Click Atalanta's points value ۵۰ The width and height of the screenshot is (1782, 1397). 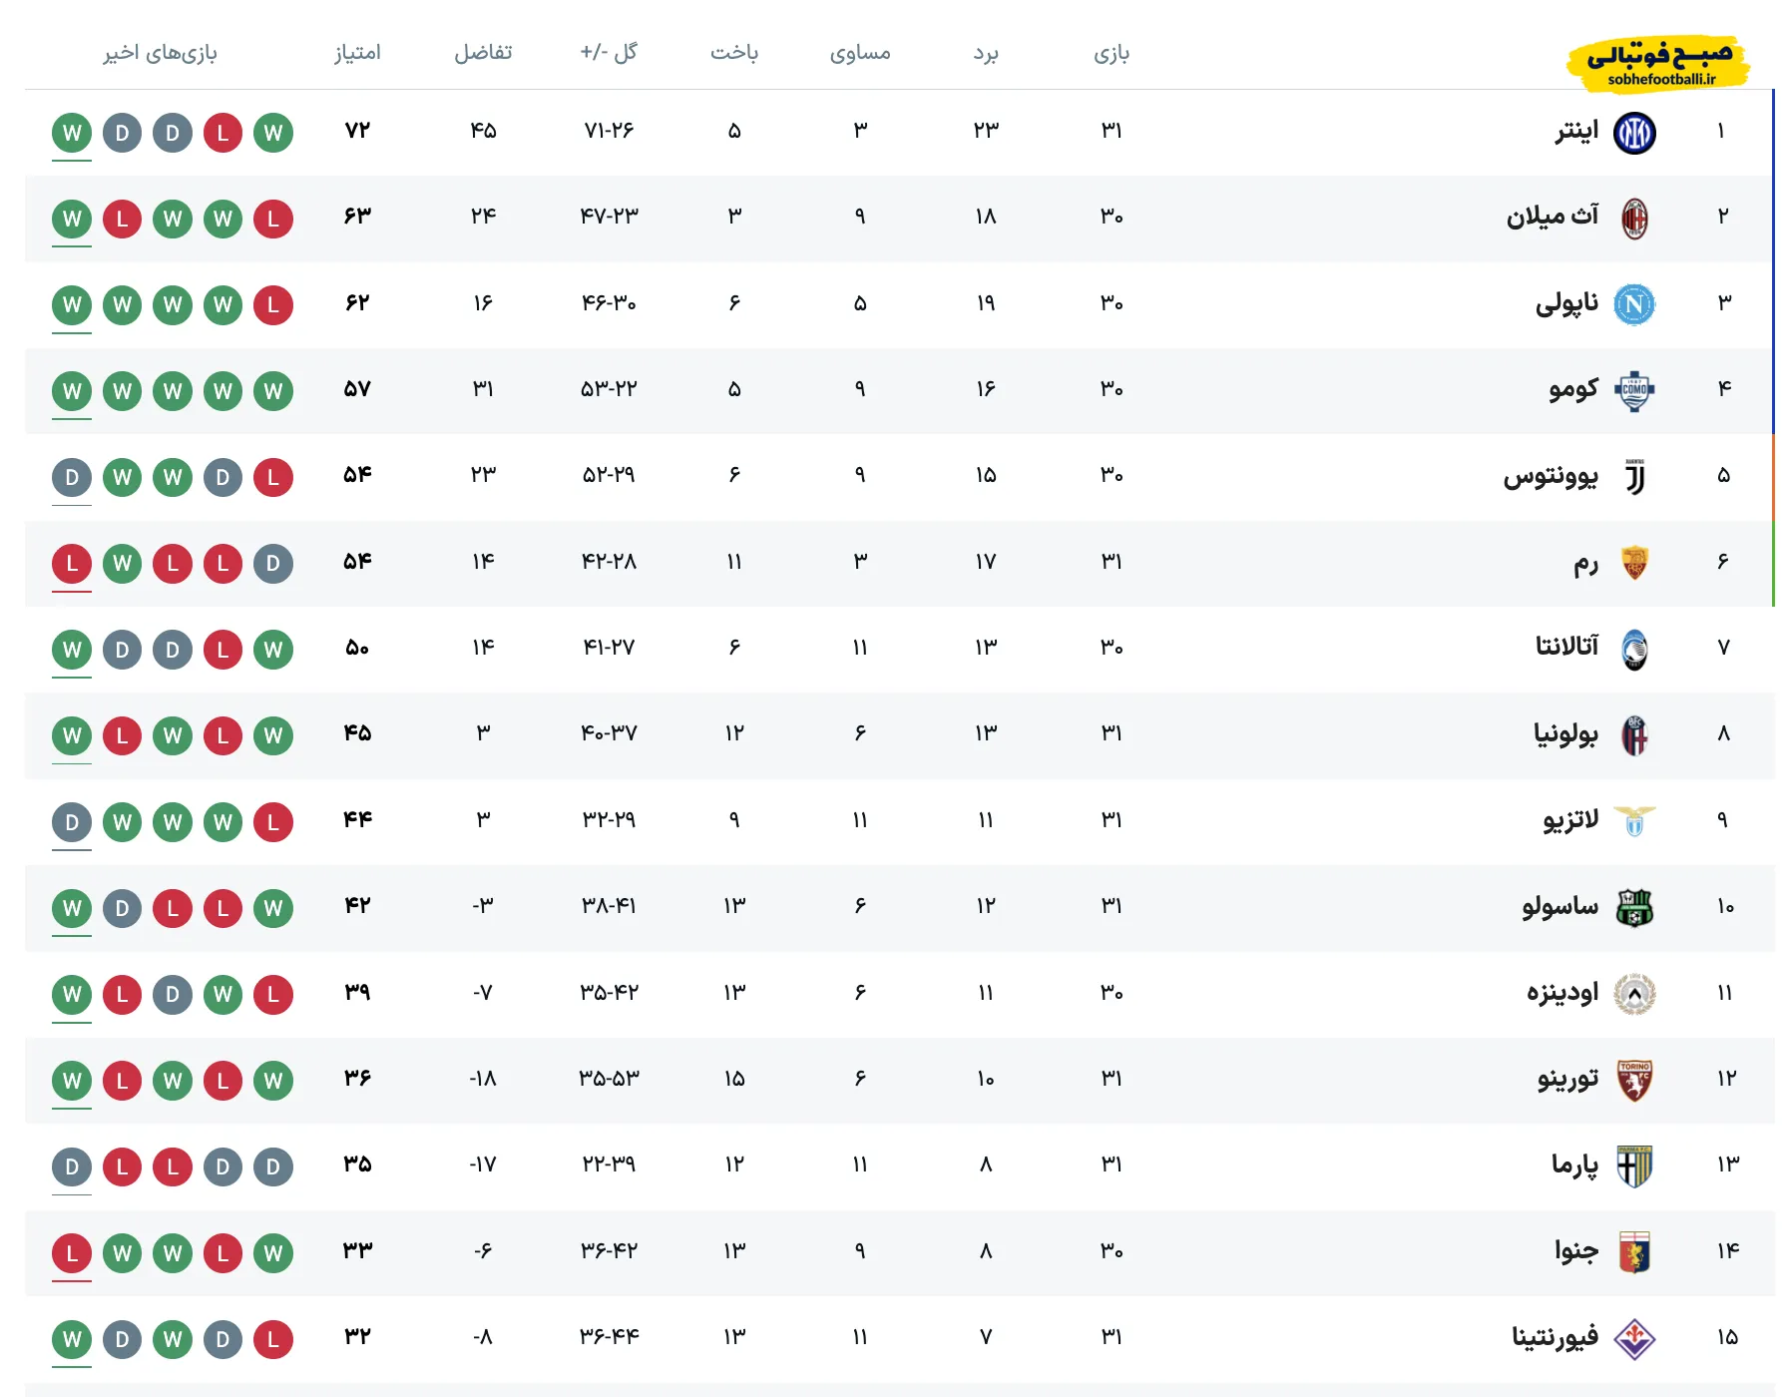tap(357, 649)
